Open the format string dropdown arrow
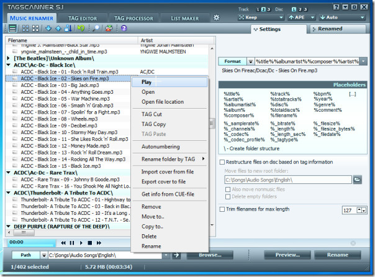Screen dimensions: 375x277 (x=363, y=61)
